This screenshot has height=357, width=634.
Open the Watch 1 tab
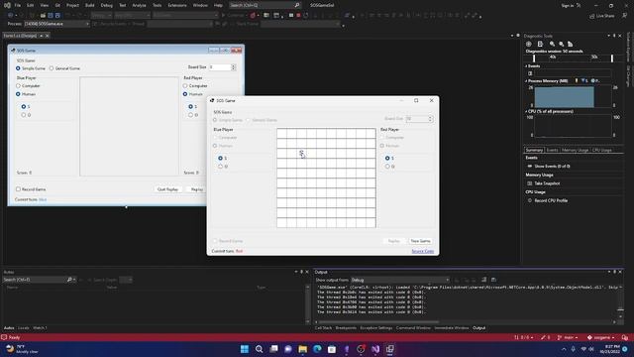(x=40, y=328)
